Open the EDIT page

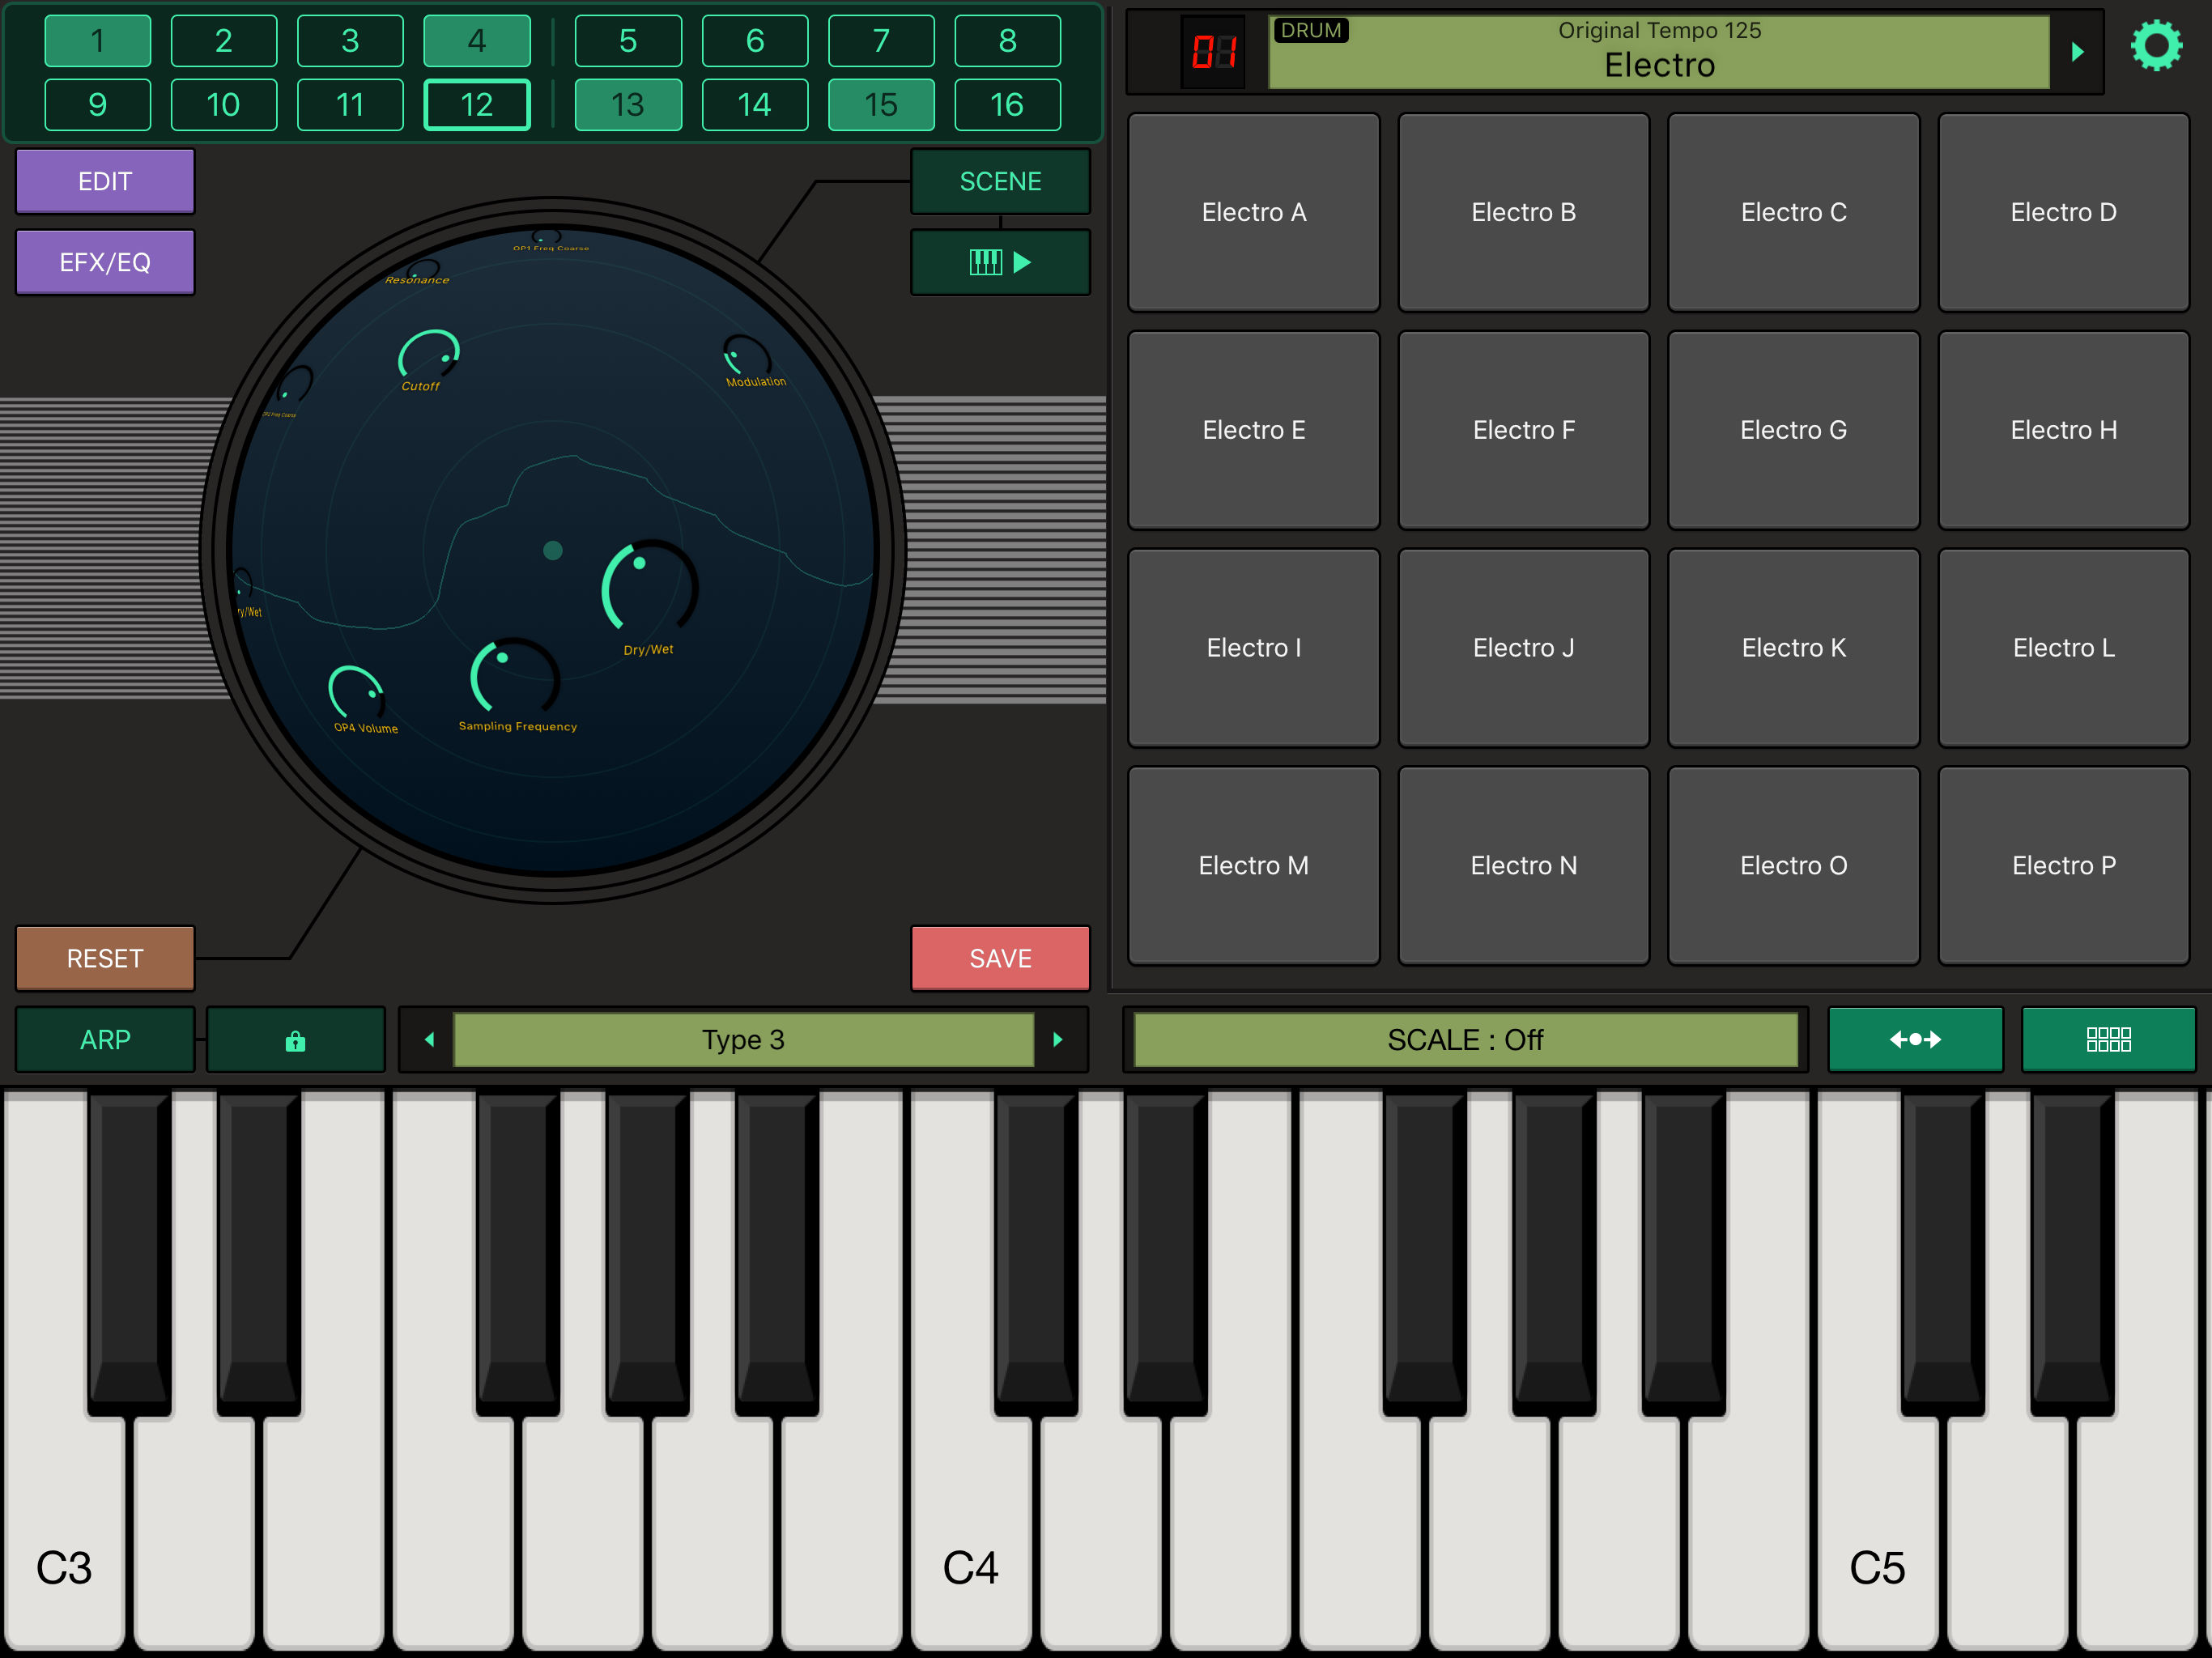105,181
